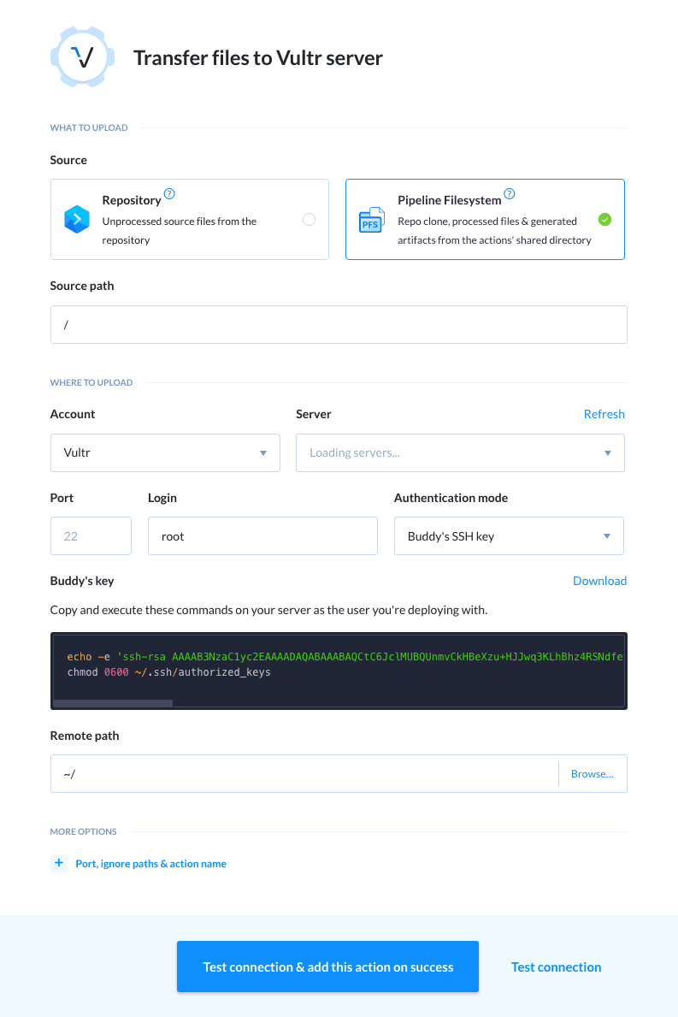Download Buddy's key
This screenshot has width=678, height=1017.
click(x=599, y=581)
